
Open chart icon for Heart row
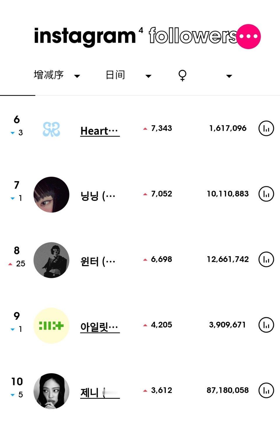tap(266, 128)
